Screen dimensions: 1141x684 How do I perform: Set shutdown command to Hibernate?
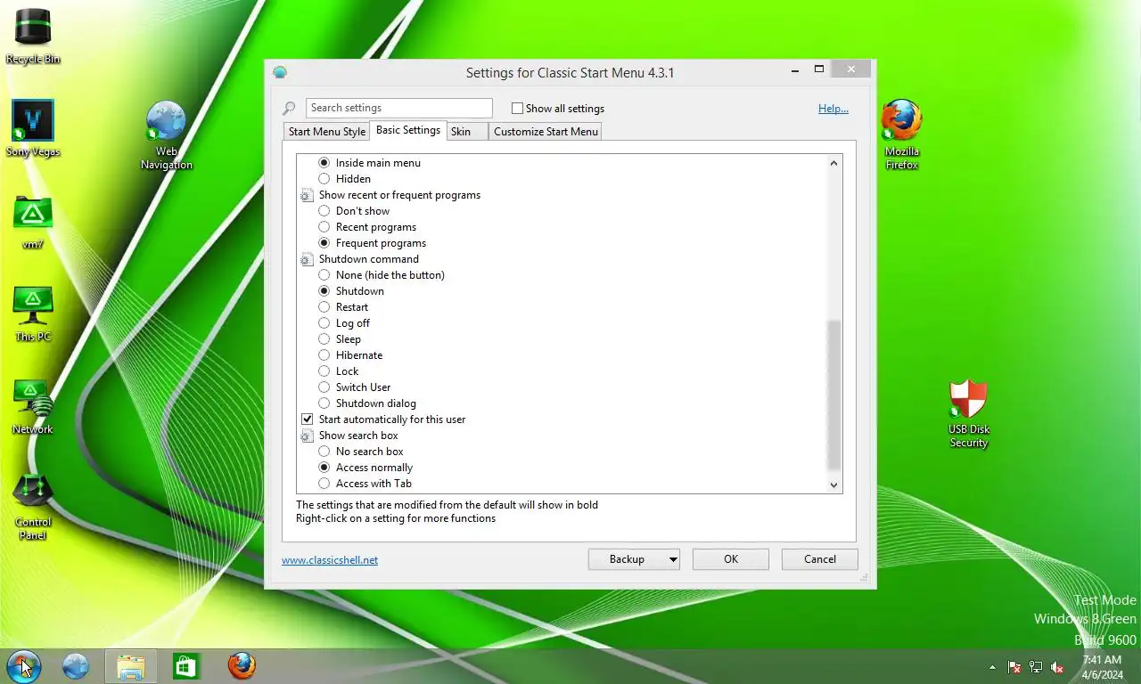(x=324, y=355)
